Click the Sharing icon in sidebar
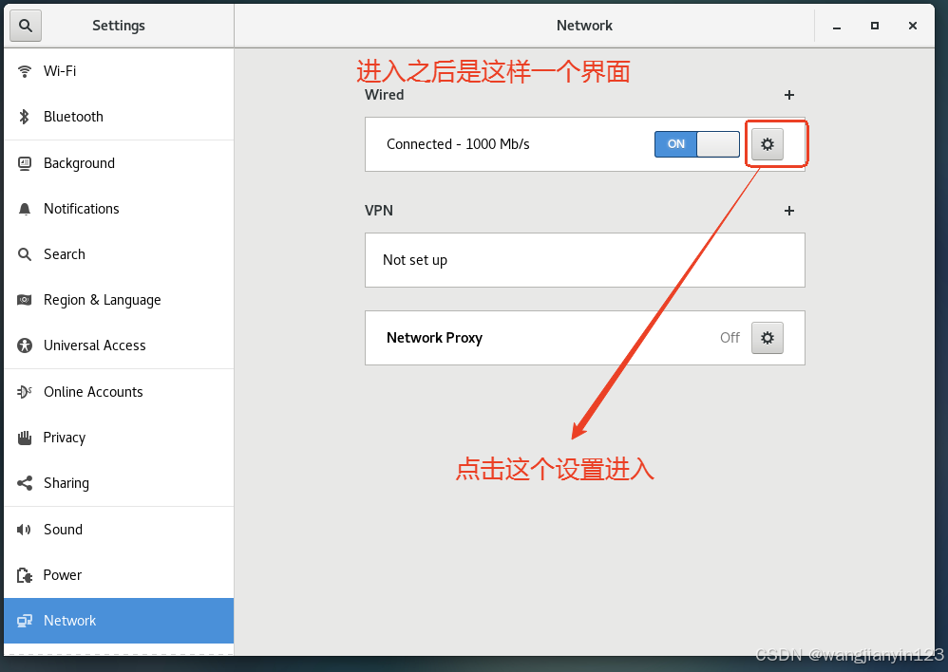The height and width of the screenshot is (672, 948). click(x=24, y=483)
